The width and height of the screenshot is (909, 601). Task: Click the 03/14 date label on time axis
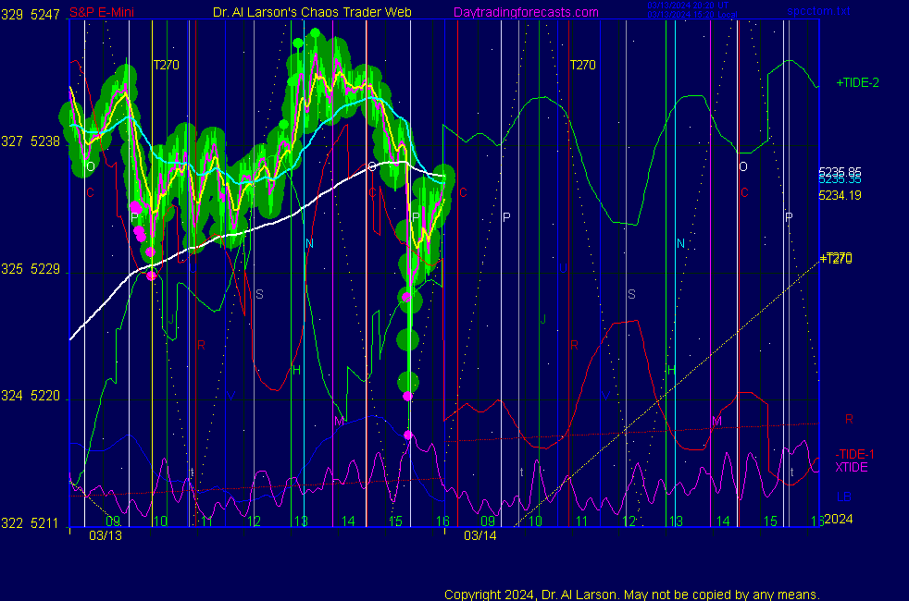(480, 535)
